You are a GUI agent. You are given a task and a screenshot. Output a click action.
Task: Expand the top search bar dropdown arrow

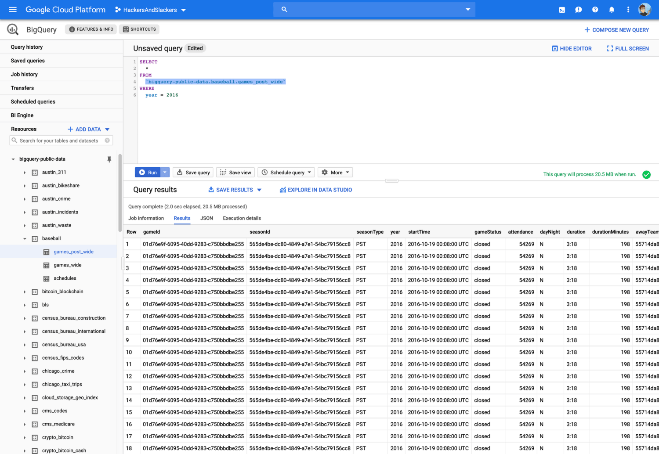(468, 9)
